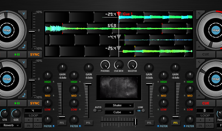Toggle the AUTO crossfade switch
Screen dimensions: 222x131
pyautogui.click(x=98, y=111)
